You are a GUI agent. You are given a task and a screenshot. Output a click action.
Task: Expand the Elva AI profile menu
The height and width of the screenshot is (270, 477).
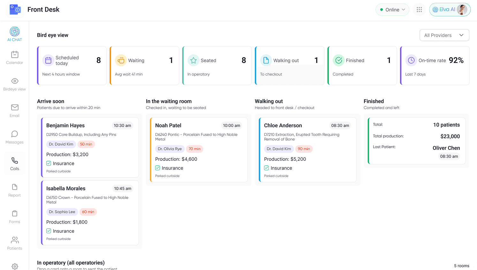pos(450,10)
